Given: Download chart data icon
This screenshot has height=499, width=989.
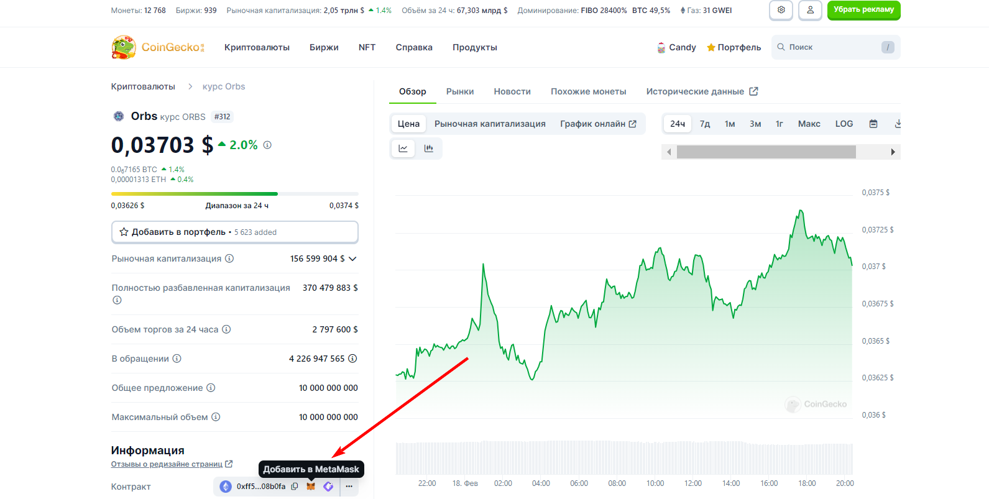Looking at the screenshot, I should coord(898,124).
